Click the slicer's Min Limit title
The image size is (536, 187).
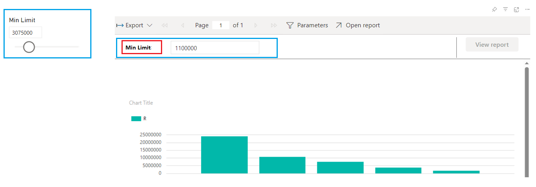(x=22, y=20)
